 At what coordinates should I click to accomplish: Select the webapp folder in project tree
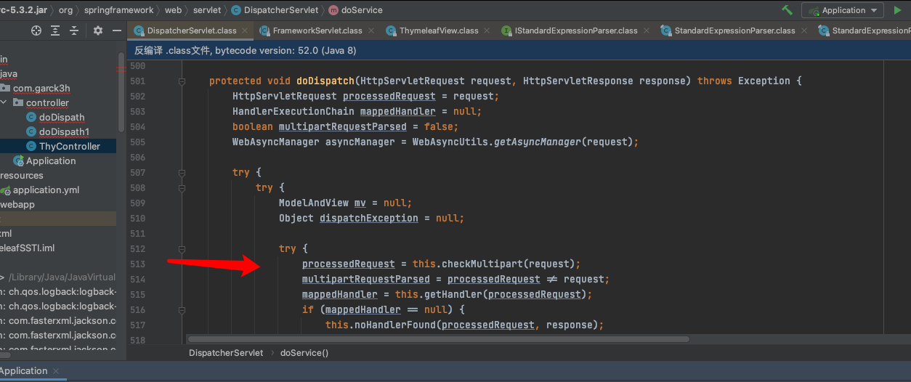tap(17, 204)
